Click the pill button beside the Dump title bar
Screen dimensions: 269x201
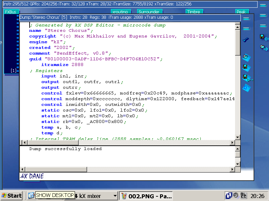pos(246,19)
